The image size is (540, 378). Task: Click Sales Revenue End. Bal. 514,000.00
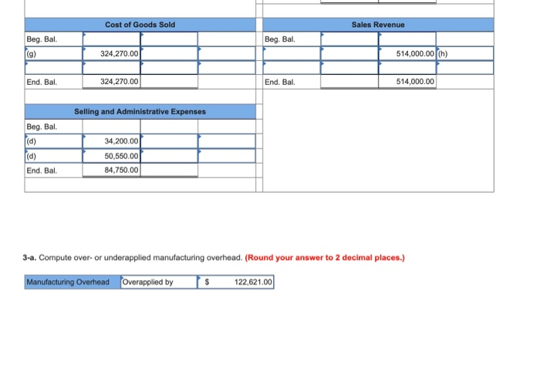[x=407, y=82]
